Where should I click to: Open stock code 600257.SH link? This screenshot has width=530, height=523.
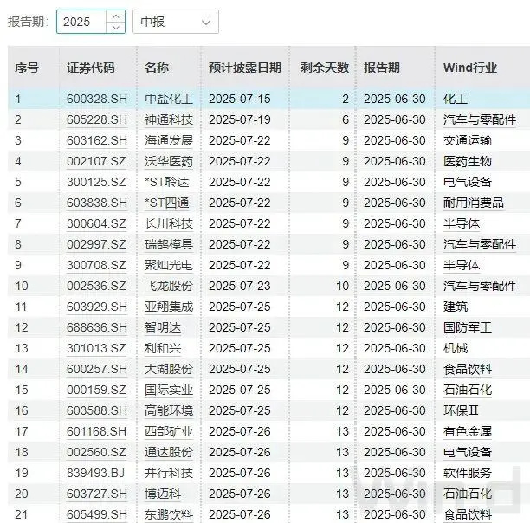97,369
